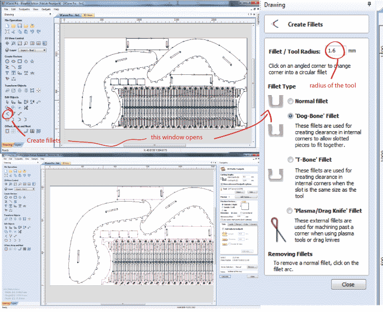Screen dimensions: 383x312
Task: Click Job Setup icon in upper window File Operations
Action: [7, 32]
